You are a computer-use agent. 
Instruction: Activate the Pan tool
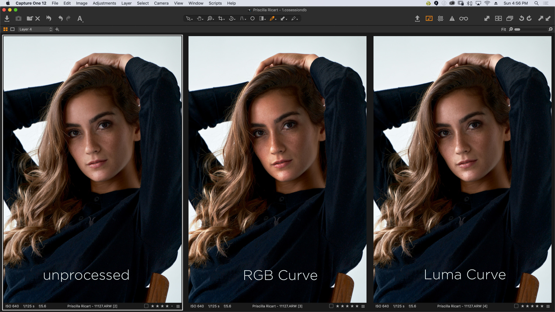(199, 18)
